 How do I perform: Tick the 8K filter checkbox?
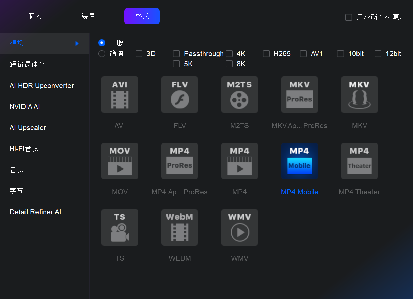tap(229, 64)
